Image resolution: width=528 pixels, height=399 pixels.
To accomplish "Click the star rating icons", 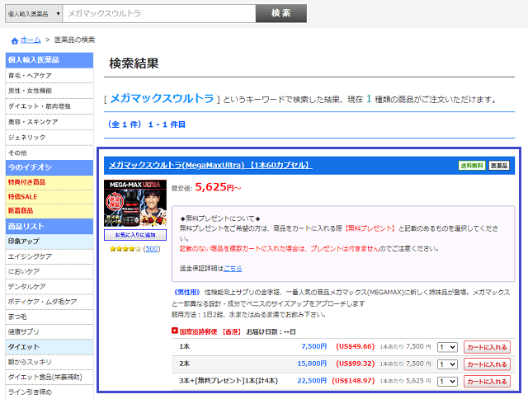I will click(x=125, y=249).
